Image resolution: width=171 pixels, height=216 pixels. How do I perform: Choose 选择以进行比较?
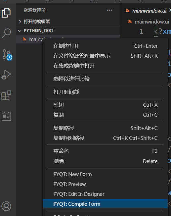[x=105, y=79]
